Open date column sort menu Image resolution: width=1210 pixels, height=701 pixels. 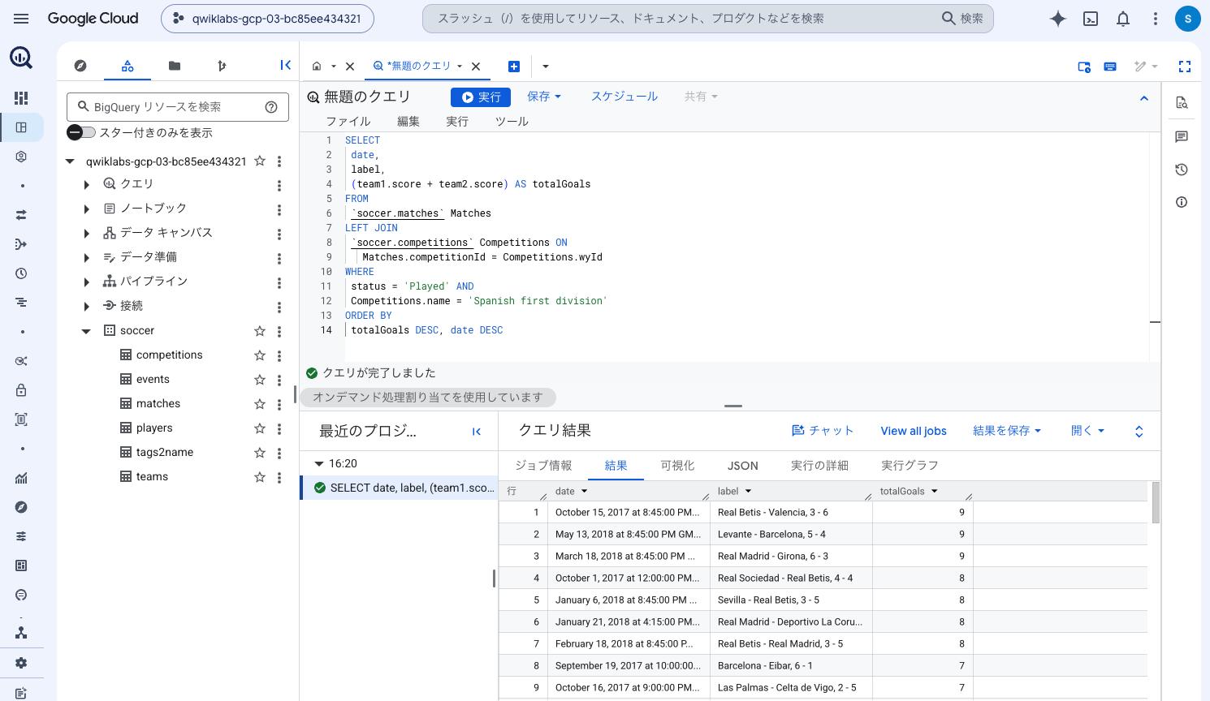pos(584,492)
